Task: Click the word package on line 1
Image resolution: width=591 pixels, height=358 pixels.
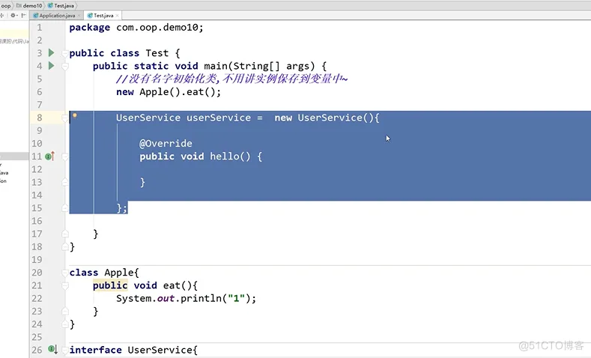Action: (x=90, y=28)
